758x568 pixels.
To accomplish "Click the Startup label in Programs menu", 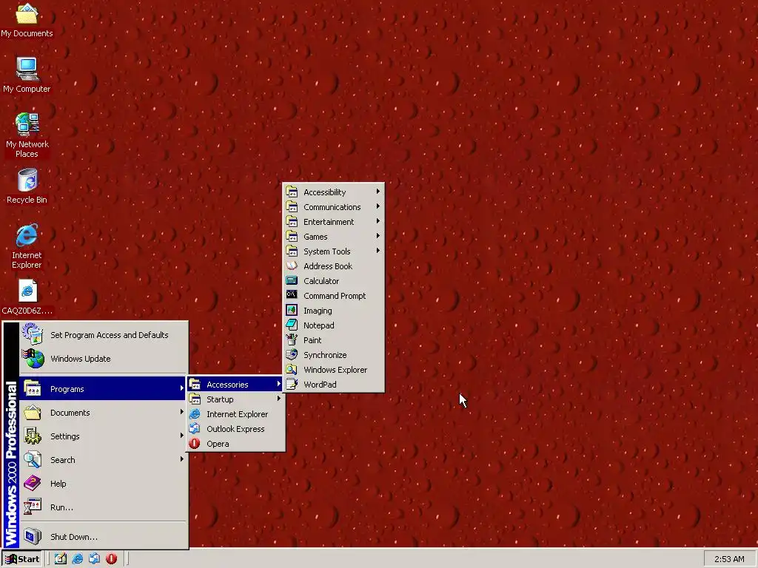I will pos(220,399).
